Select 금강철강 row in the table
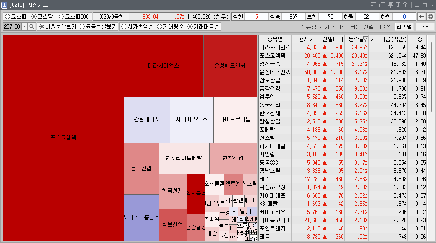Viewport: 436px width, 243px height. [x=342, y=89]
